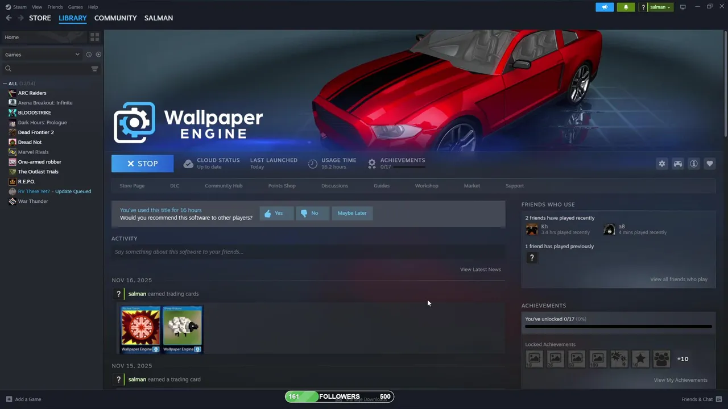Open the Points Shop link

point(282,186)
